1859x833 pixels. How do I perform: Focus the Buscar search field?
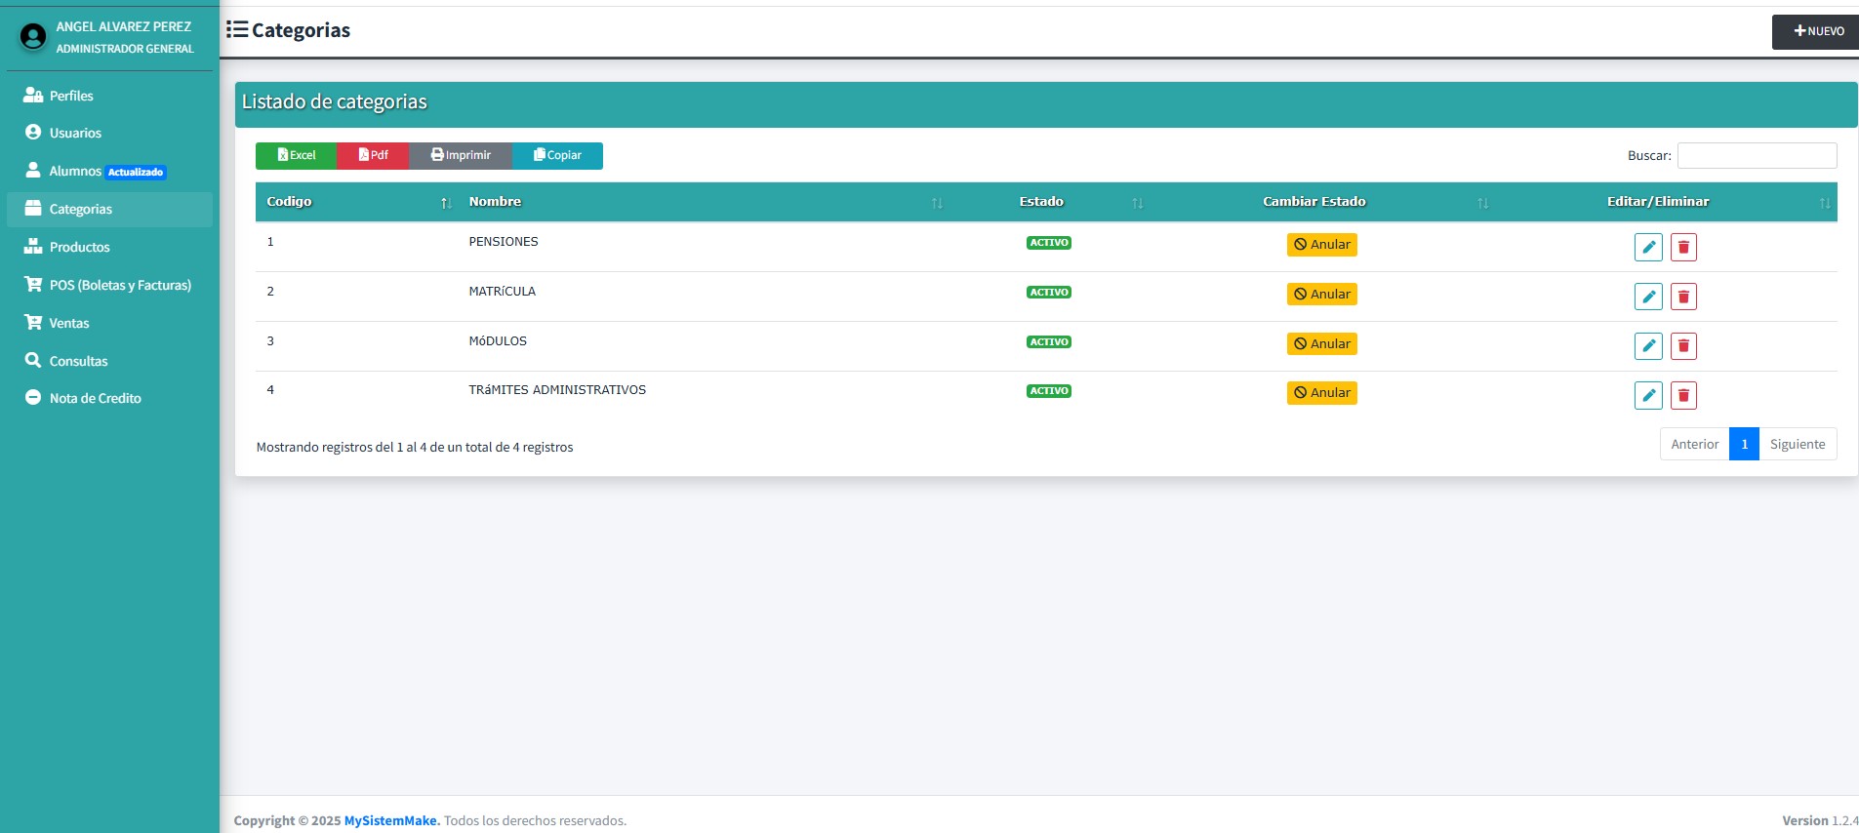click(x=1757, y=156)
